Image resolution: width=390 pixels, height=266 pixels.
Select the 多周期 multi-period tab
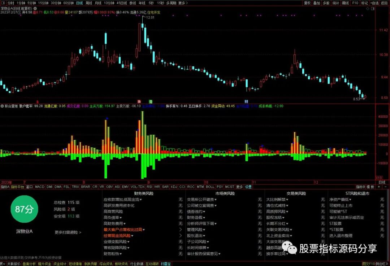tap(171, 3)
